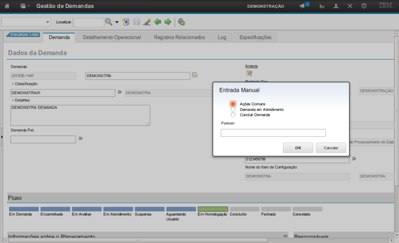Viewport: 399px width, 243px height.
Task: Click the new record toolbar icon
Action: coord(126,22)
